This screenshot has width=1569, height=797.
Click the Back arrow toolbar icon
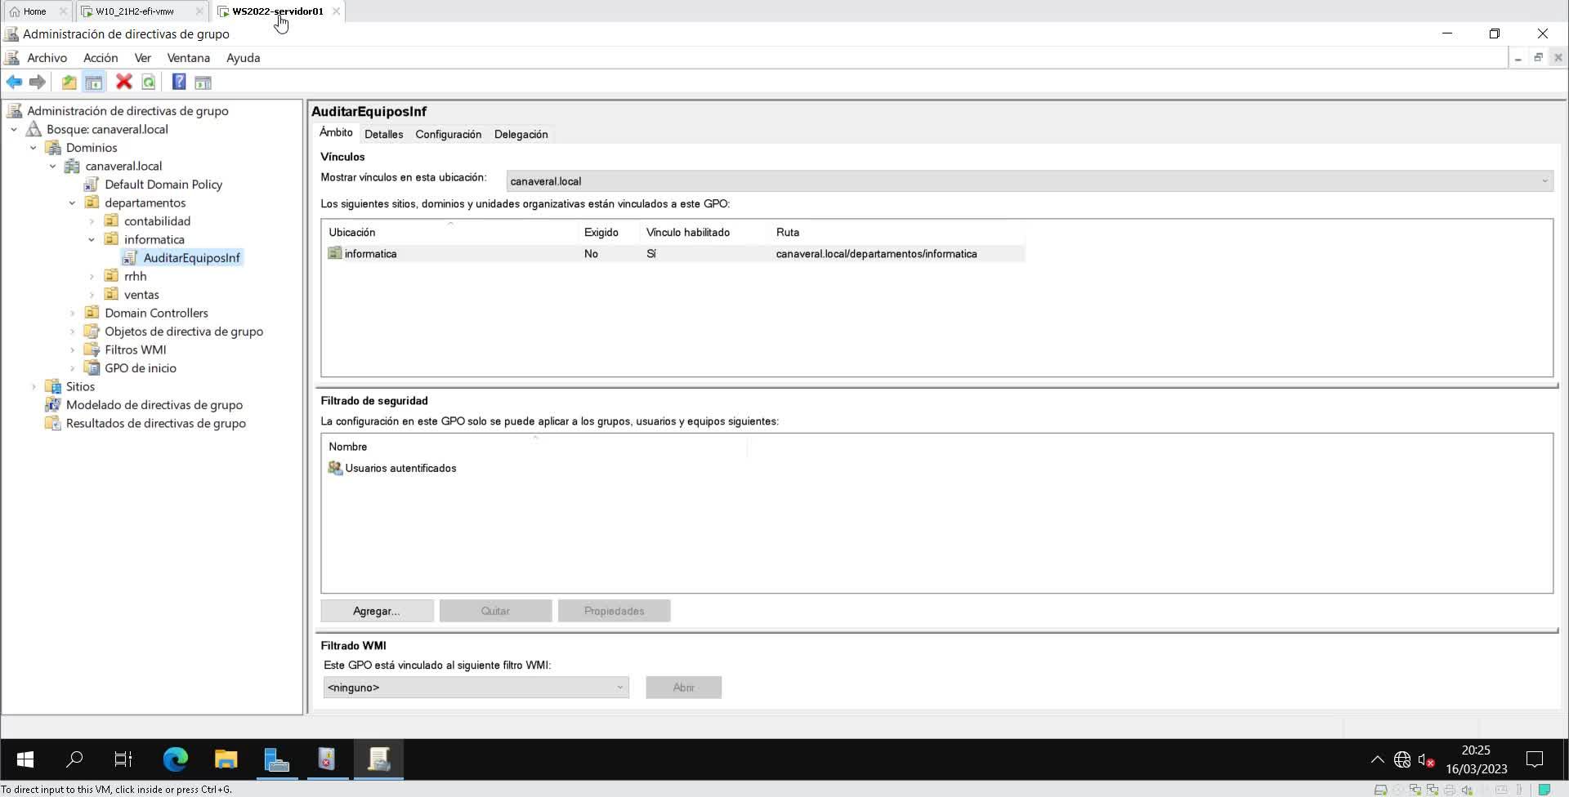(14, 82)
